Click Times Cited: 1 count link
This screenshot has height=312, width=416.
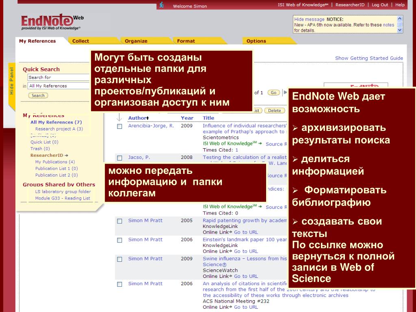[237, 150]
